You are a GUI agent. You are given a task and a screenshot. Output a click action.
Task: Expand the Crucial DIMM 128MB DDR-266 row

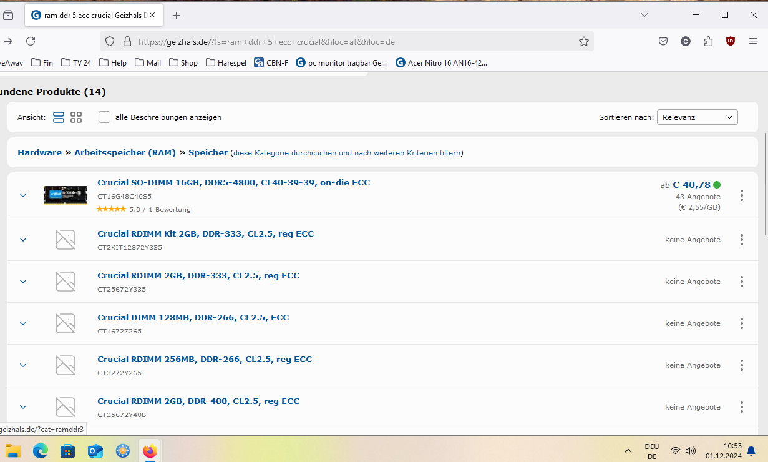click(23, 323)
